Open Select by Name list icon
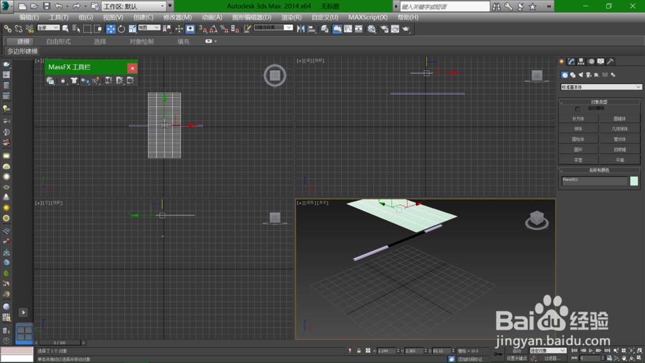Viewport: 645px width, 363px height. point(76,28)
